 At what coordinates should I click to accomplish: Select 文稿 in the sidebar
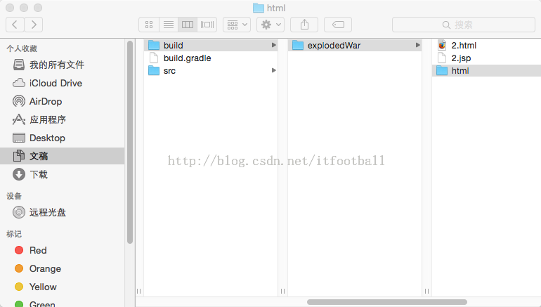pyautogui.click(x=62, y=156)
